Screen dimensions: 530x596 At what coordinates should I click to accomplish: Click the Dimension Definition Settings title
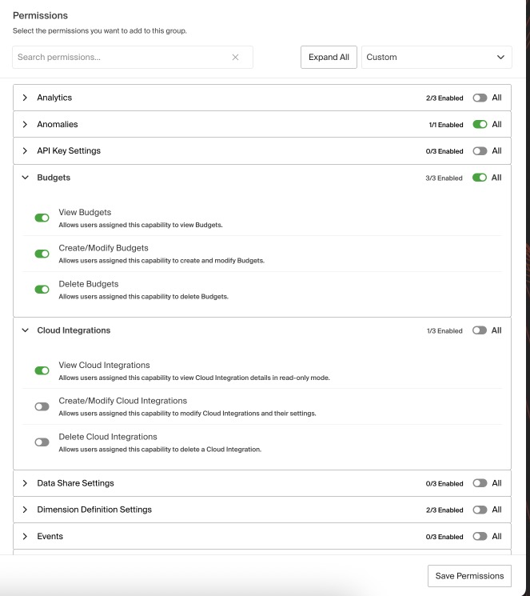[94, 510]
